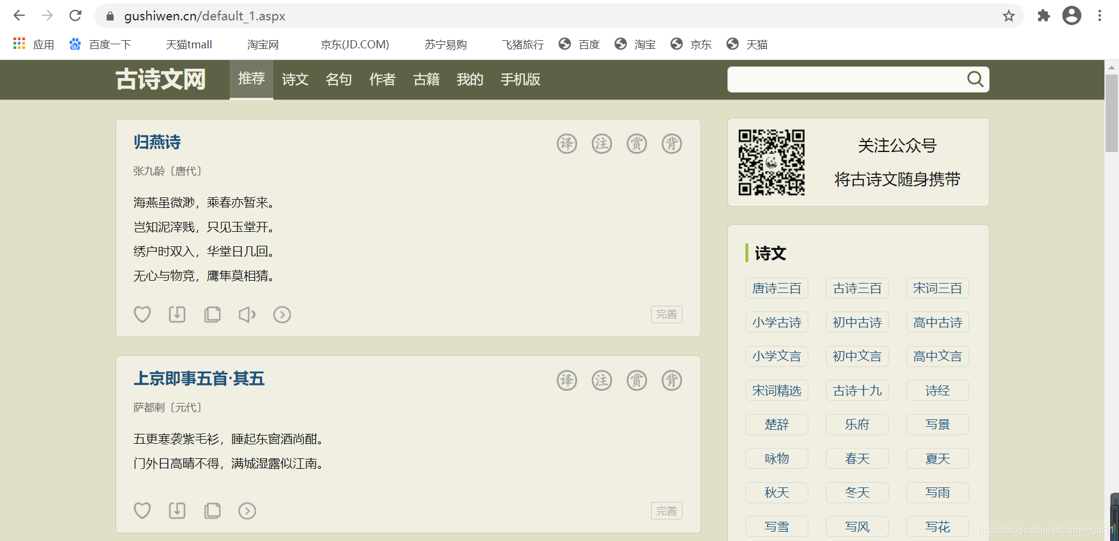
Task: Open the Chrome three-dot menu
Action: (x=1100, y=16)
